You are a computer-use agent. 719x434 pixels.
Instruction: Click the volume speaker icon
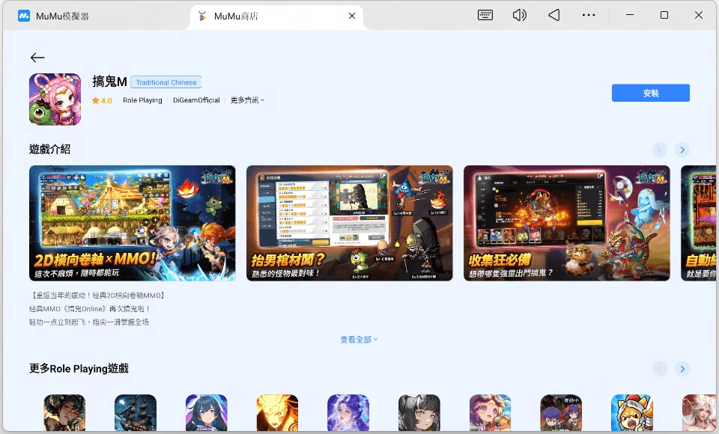tap(519, 15)
